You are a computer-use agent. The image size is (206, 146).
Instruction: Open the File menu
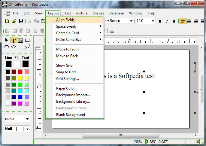[16, 13]
